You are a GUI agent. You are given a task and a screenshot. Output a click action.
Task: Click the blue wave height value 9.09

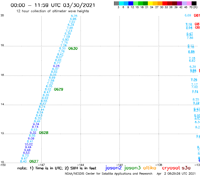coord(31,138)
